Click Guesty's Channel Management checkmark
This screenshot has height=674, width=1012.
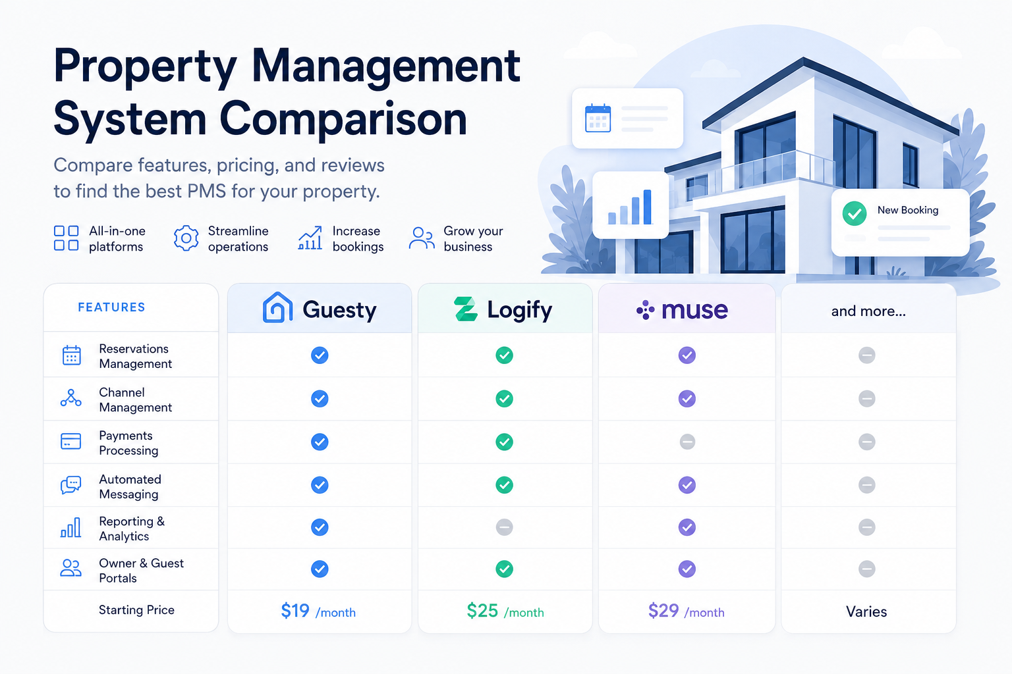coord(320,399)
